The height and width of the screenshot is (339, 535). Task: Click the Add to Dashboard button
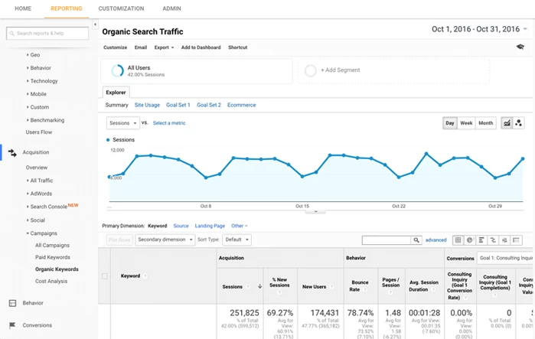tap(201, 47)
